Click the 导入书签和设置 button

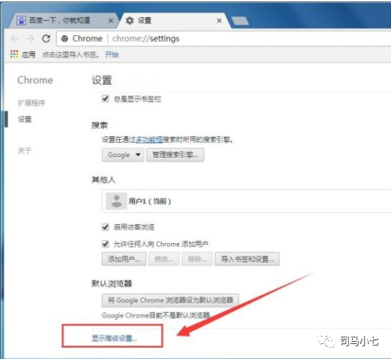pyautogui.click(x=247, y=259)
